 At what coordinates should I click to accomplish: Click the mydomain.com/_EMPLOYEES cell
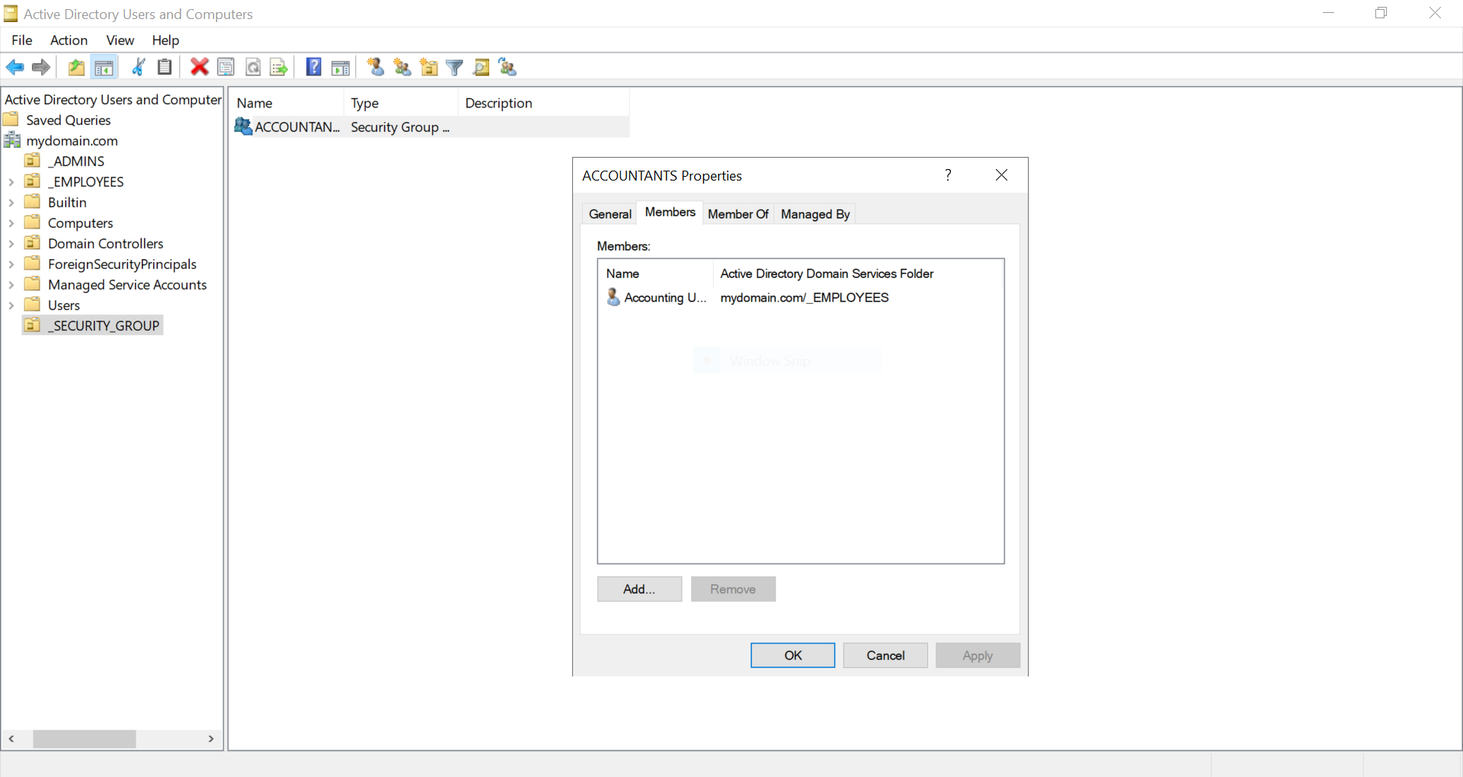(x=804, y=298)
